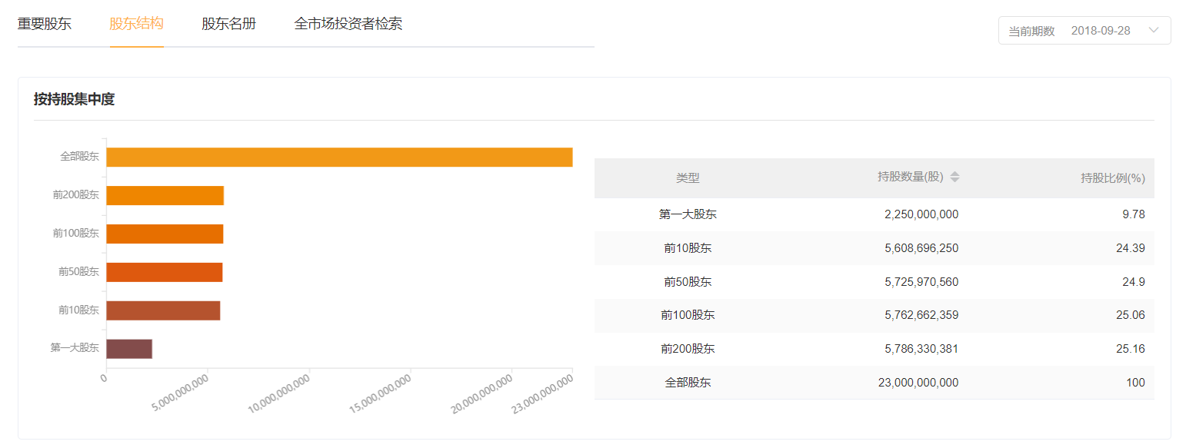The width and height of the screenshot is (1186, 448).
Task: Switch to the 重要股东 tab
Action: (x=44, y=24)
